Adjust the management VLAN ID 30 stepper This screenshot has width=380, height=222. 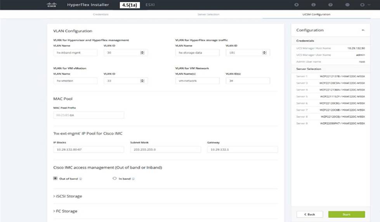[x=142, y=53]
